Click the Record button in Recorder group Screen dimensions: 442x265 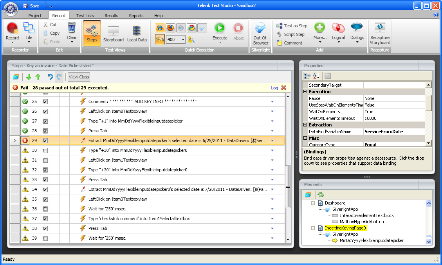[x=12, y=30]
